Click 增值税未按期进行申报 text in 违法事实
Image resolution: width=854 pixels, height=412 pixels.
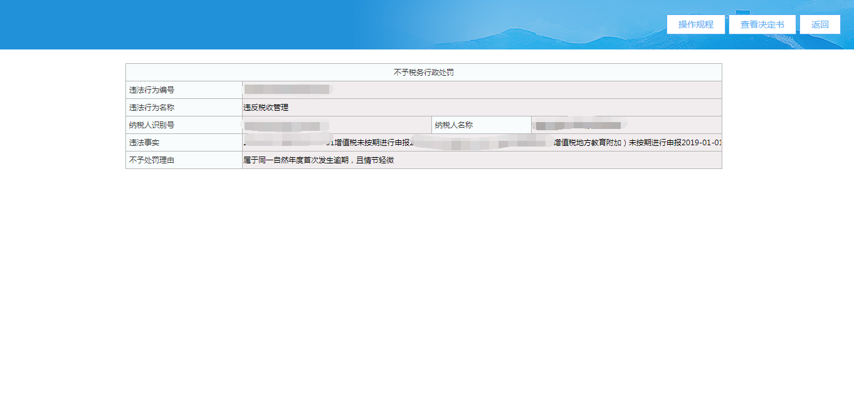(x=372, y=143)
